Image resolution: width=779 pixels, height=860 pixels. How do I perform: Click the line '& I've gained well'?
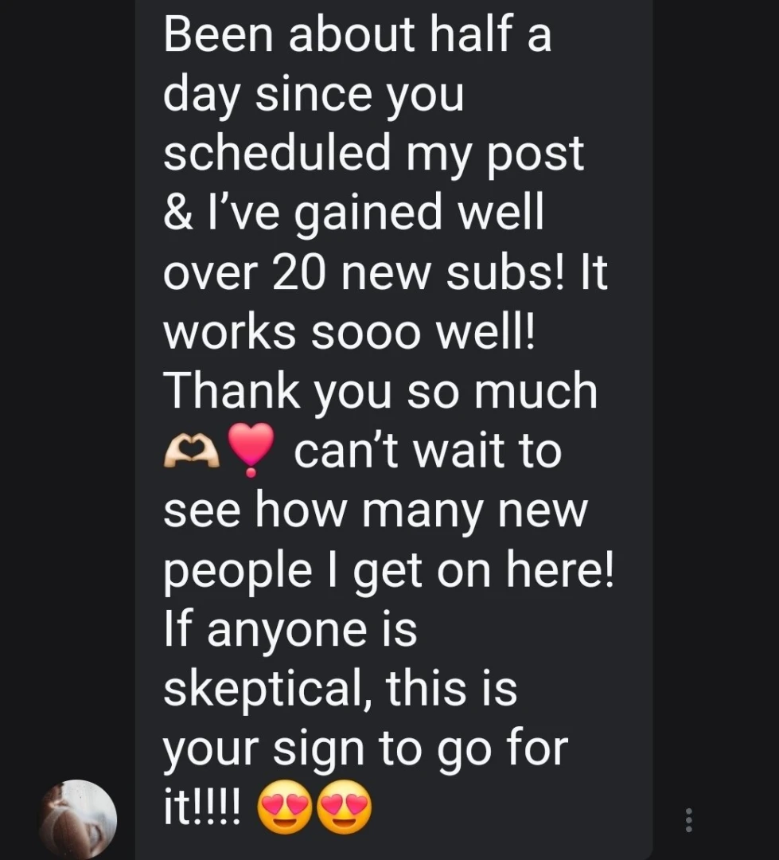coord(353,214)
